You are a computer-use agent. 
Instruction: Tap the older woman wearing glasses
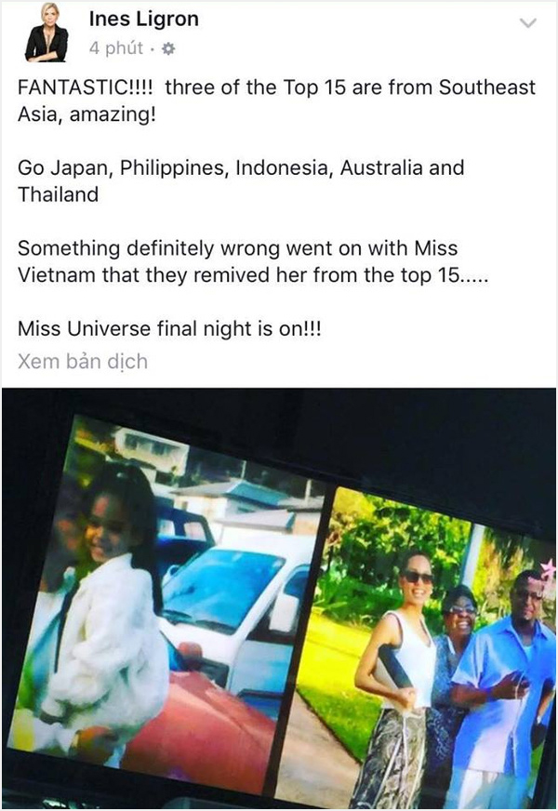pyautogui.click(x=454, y=636)
